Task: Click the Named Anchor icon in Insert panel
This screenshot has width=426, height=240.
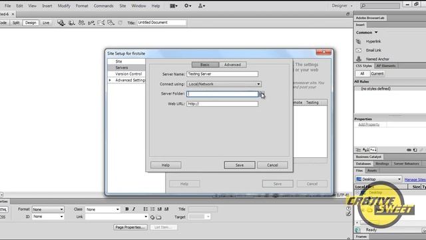Action: click(x=359, y=59)
